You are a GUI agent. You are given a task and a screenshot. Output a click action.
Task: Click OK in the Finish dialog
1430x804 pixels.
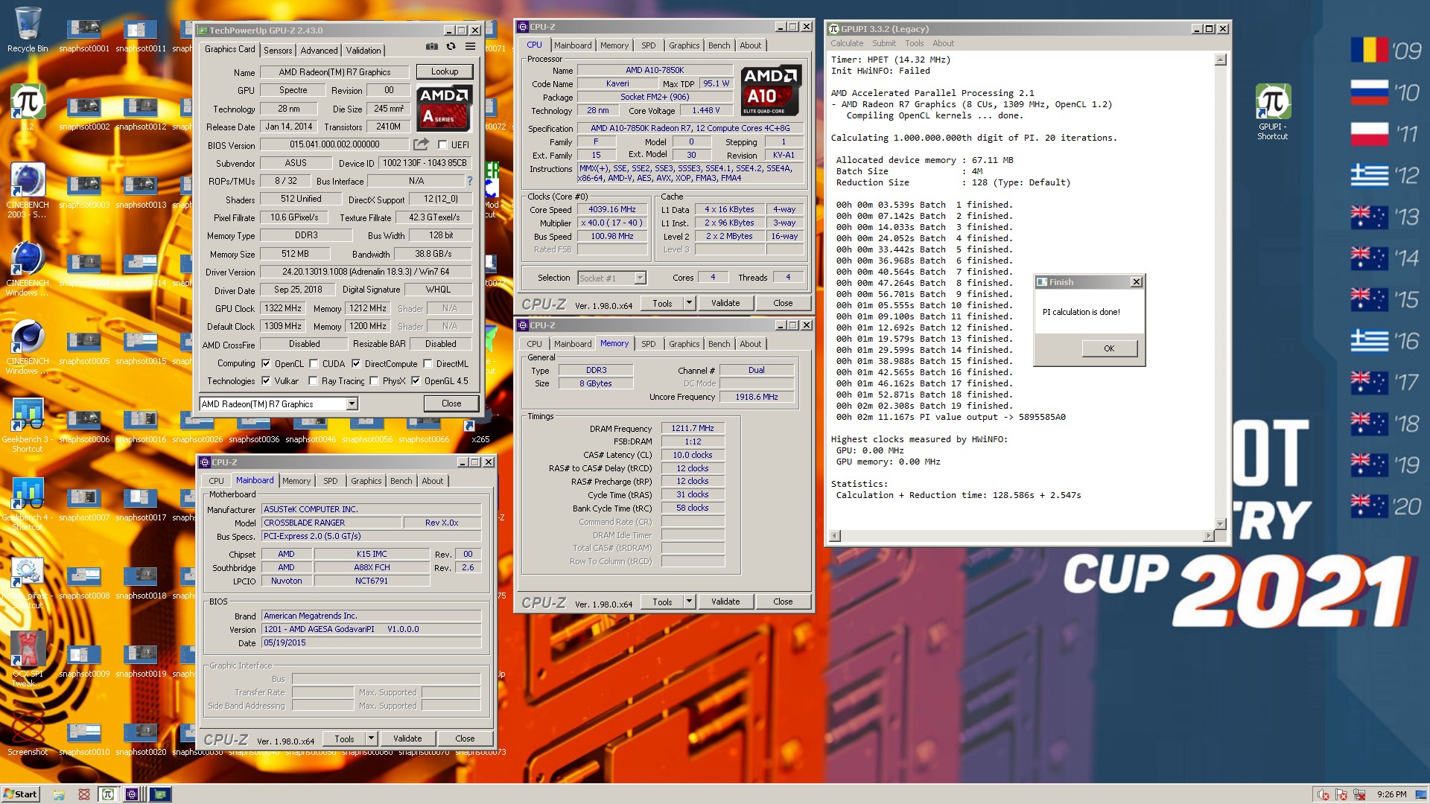click(1109, 348)
